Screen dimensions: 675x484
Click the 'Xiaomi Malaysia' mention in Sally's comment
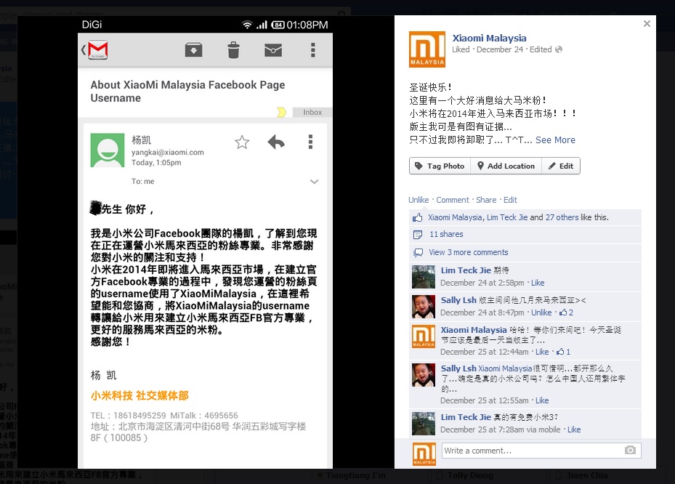(505, 368)
